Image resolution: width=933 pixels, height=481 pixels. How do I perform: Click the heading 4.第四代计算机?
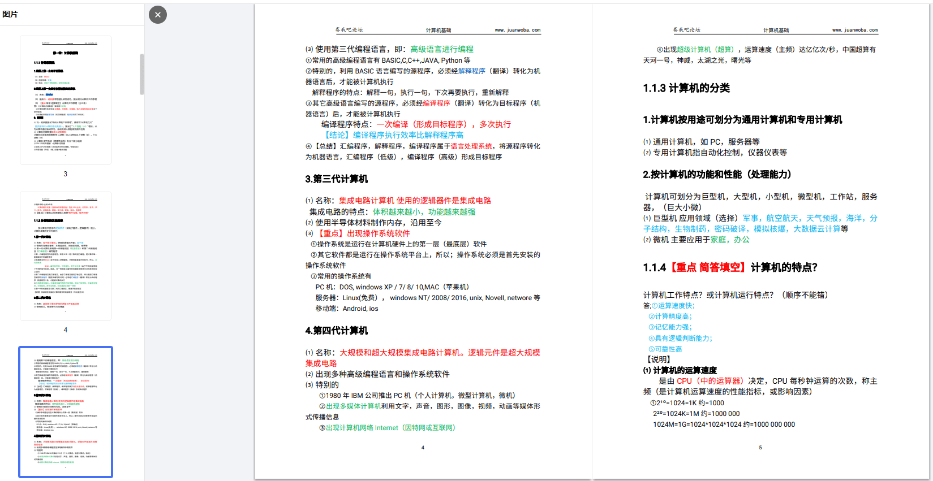click(x=336, y=331)
